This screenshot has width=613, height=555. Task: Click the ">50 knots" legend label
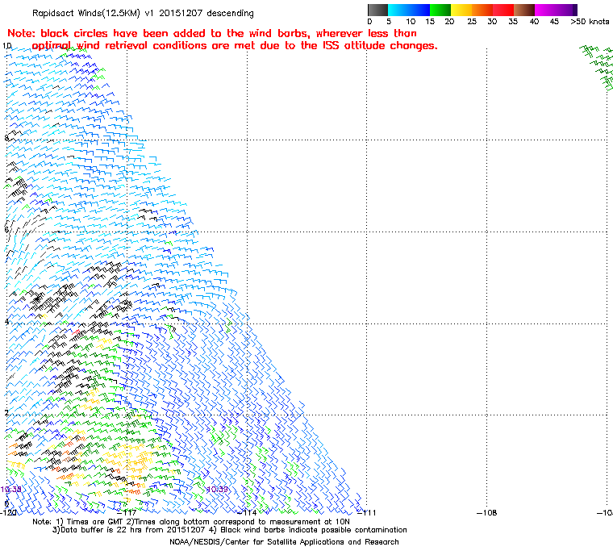(590, 22)
